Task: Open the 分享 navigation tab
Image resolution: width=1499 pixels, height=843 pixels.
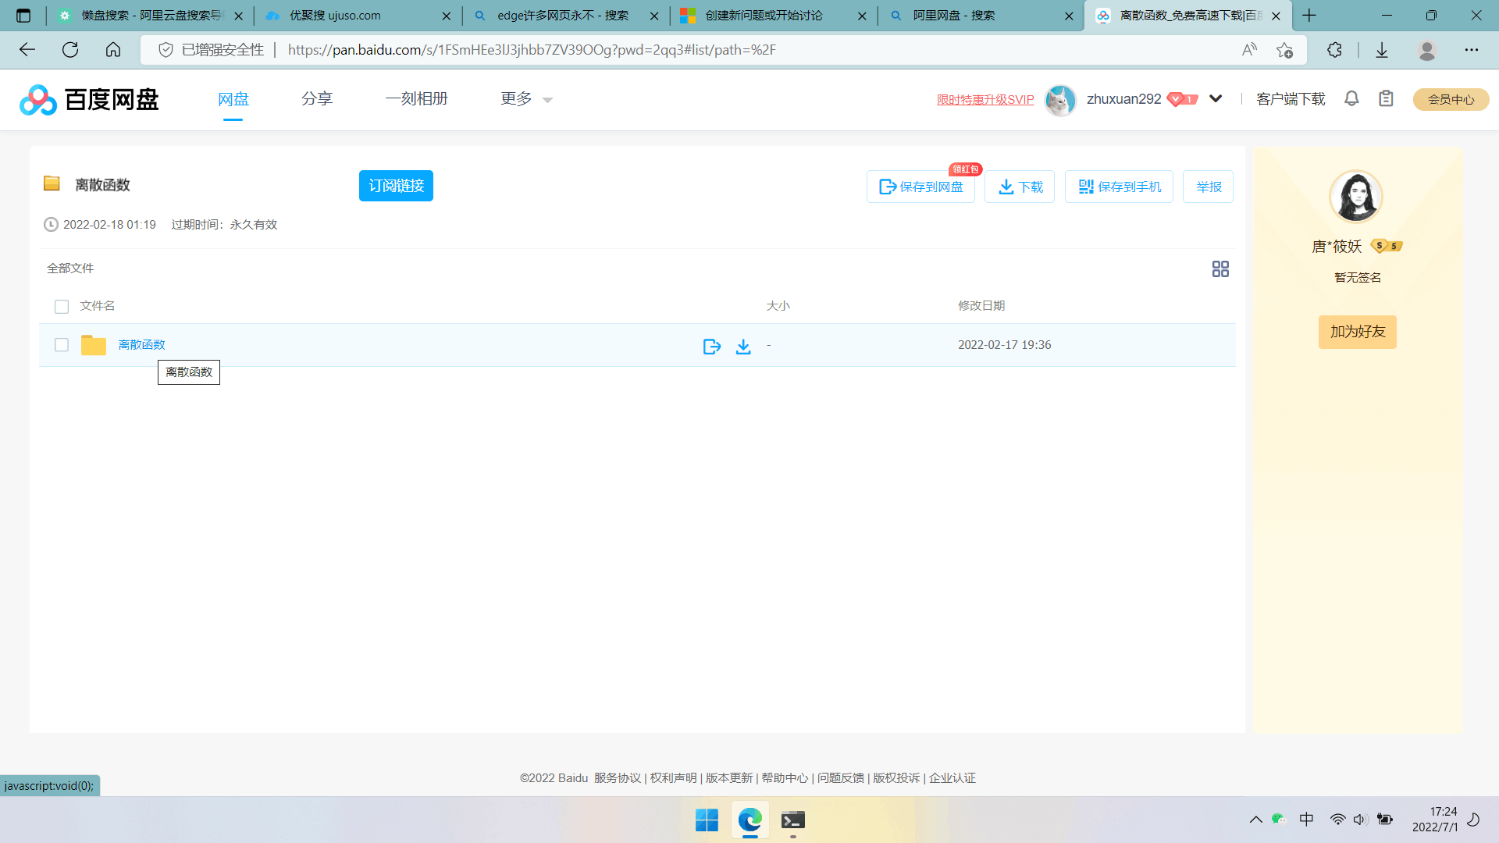Action: click(x=317, y=99)
